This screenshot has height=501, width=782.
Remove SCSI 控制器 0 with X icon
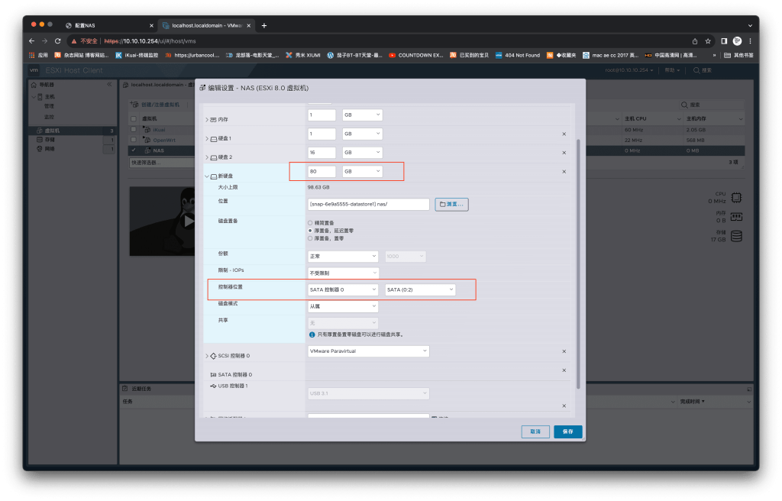tap(564, 351)
